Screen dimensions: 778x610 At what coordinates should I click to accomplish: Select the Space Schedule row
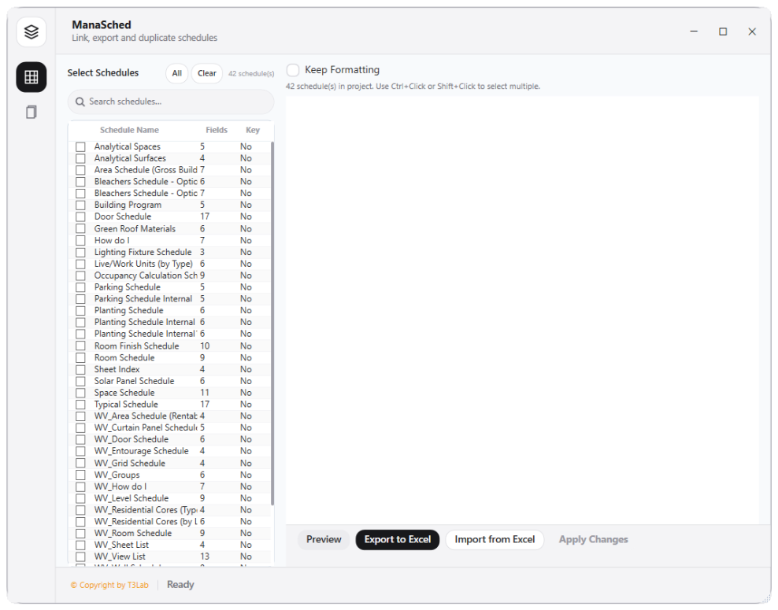click(169, 393)
